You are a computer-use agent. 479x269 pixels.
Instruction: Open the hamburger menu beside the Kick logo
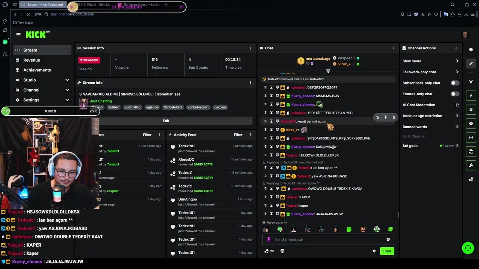(x=18, y=35)
